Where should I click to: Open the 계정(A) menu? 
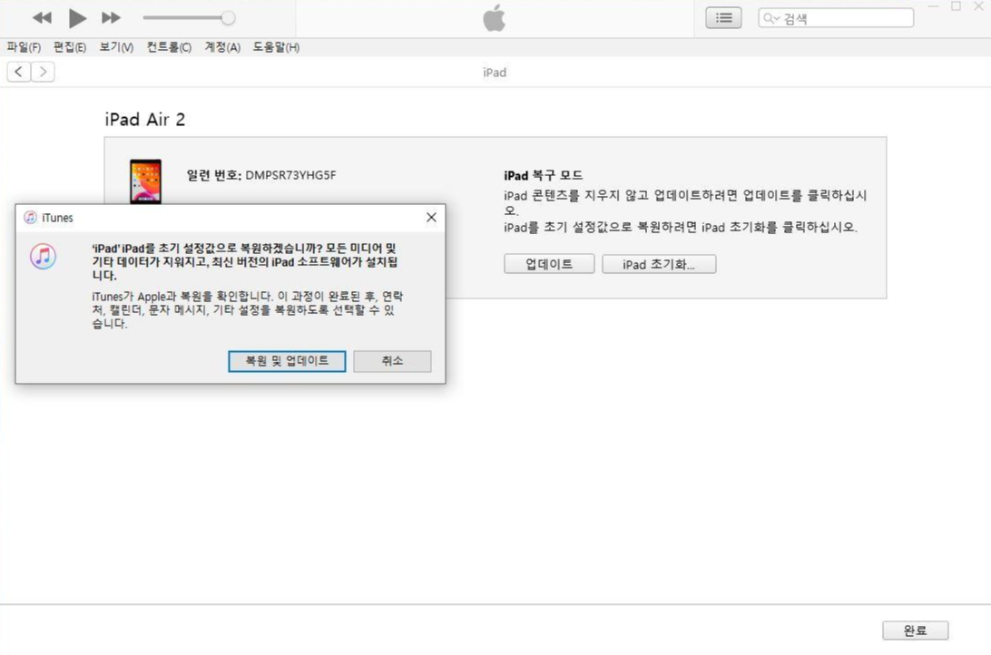tap(222, 47)
